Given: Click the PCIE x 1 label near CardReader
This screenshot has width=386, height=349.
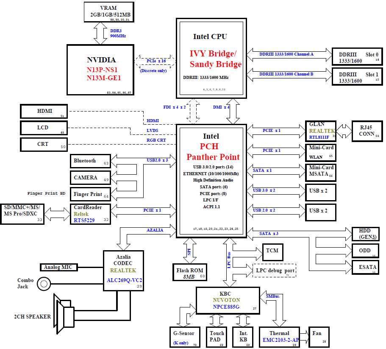Looking at the screenshot, I should pyautogui.click(x=152, y=210).
